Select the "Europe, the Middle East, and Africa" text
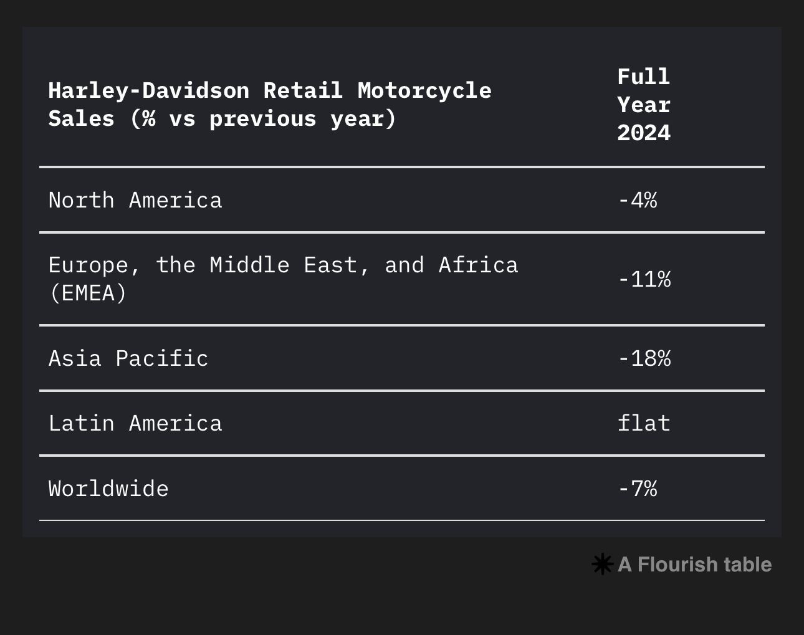 (283, 265)
